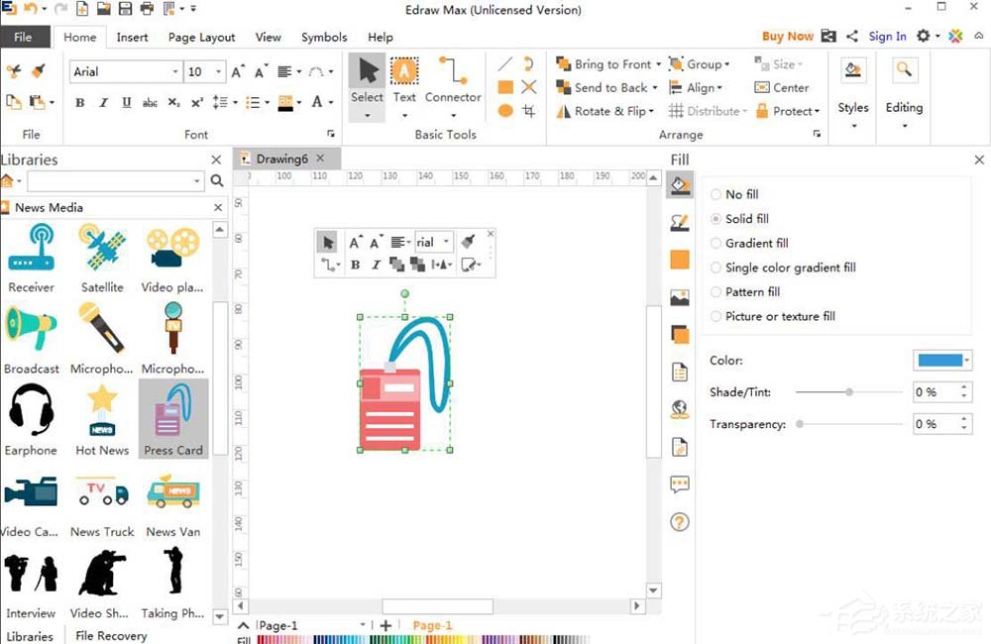Expand the Bring to Front dropdown

pyautogui.click(x=657, y=64)
